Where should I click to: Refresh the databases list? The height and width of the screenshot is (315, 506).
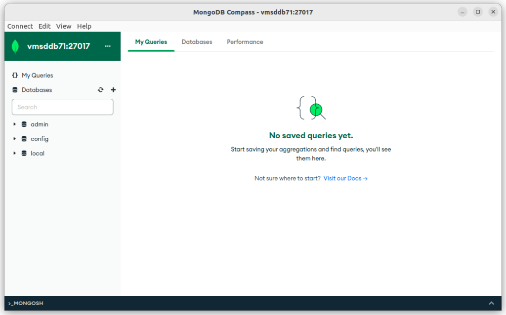tap(100, 90)
